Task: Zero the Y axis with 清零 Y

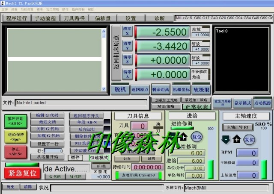Action: coord(127,46)
